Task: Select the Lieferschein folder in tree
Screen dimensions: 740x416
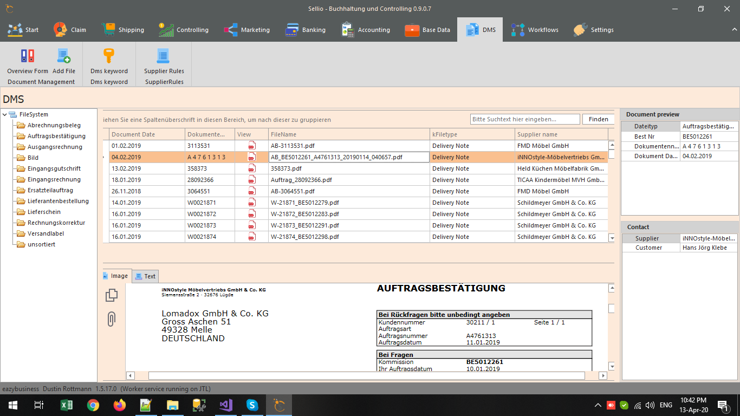Action: click(x=44, y=212)
